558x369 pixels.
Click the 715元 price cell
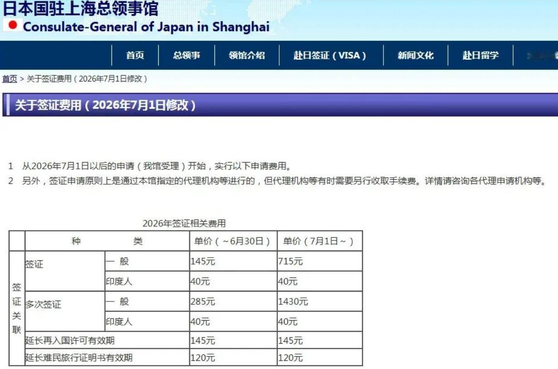(x=320, y=261)
